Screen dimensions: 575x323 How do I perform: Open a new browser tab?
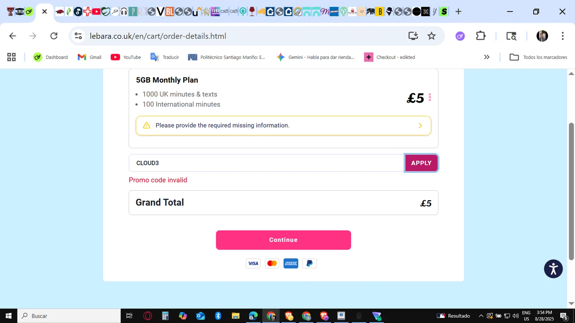[x=458, y=11]
